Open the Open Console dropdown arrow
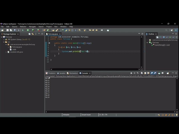Screen dimensions: 179x134 [170, 73]
